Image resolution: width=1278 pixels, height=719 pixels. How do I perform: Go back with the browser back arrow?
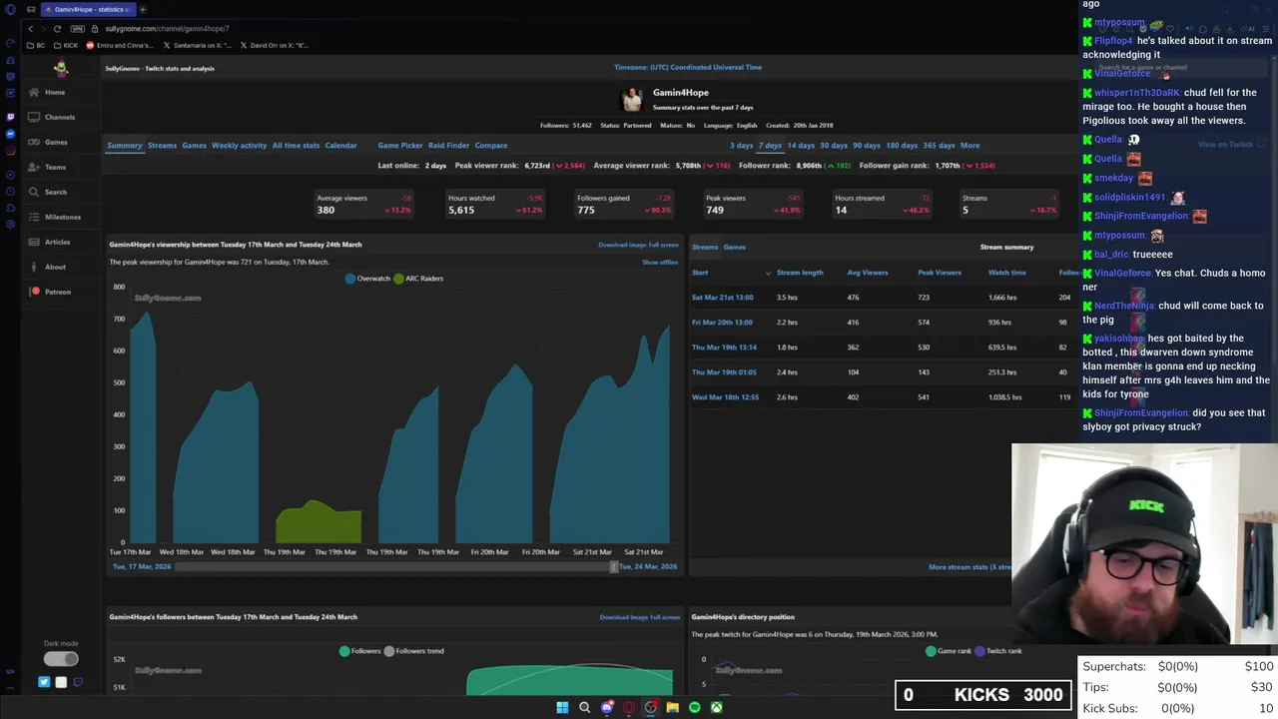30,28
